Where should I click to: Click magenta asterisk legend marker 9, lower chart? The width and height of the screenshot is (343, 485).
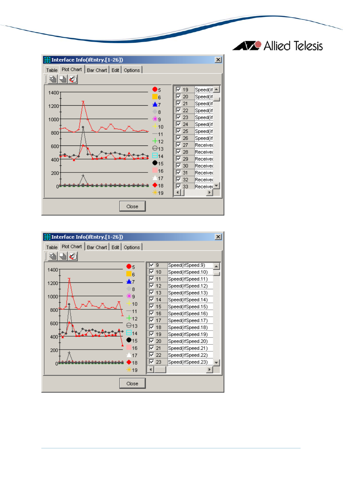coord(129,296)
